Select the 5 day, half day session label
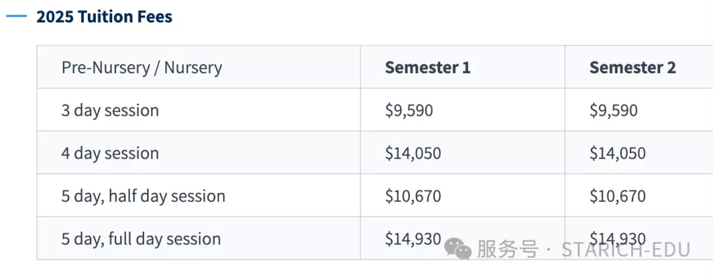The width and height of the screenshot is (713, 278). pos(143,196)
